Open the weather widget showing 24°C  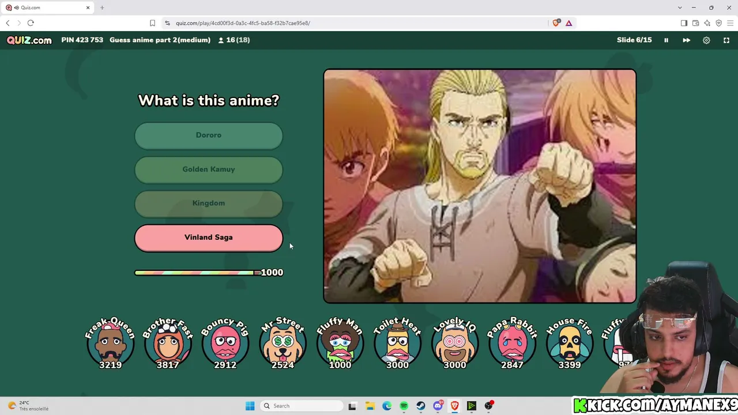pos(28,406)
